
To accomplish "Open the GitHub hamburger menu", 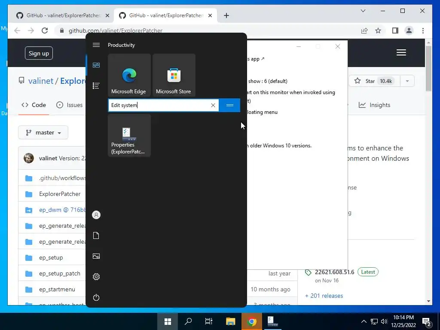I will pos(401,52).
